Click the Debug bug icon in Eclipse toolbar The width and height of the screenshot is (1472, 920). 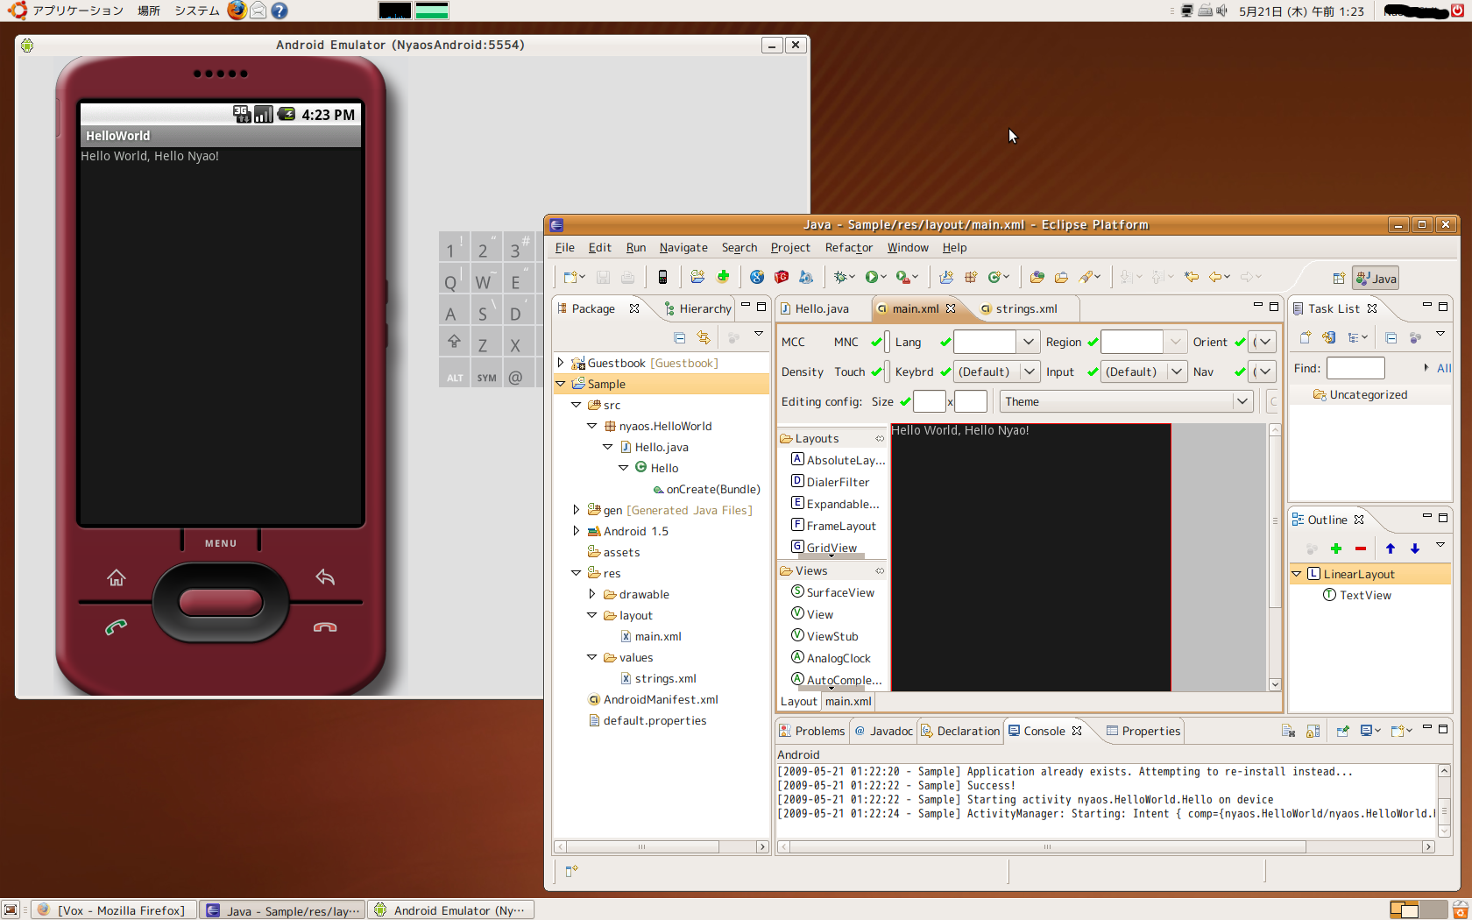pyautogui.click(x=839, y=277)
